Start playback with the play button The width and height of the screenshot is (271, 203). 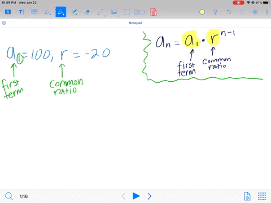[136, 196]
